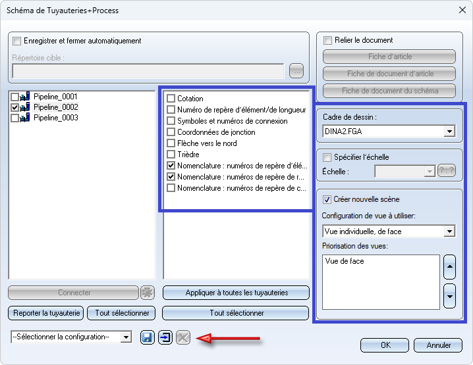Screen dimensions: 473x365
Task: Click Fiche de document d'article button
Action: coord(389,74)
